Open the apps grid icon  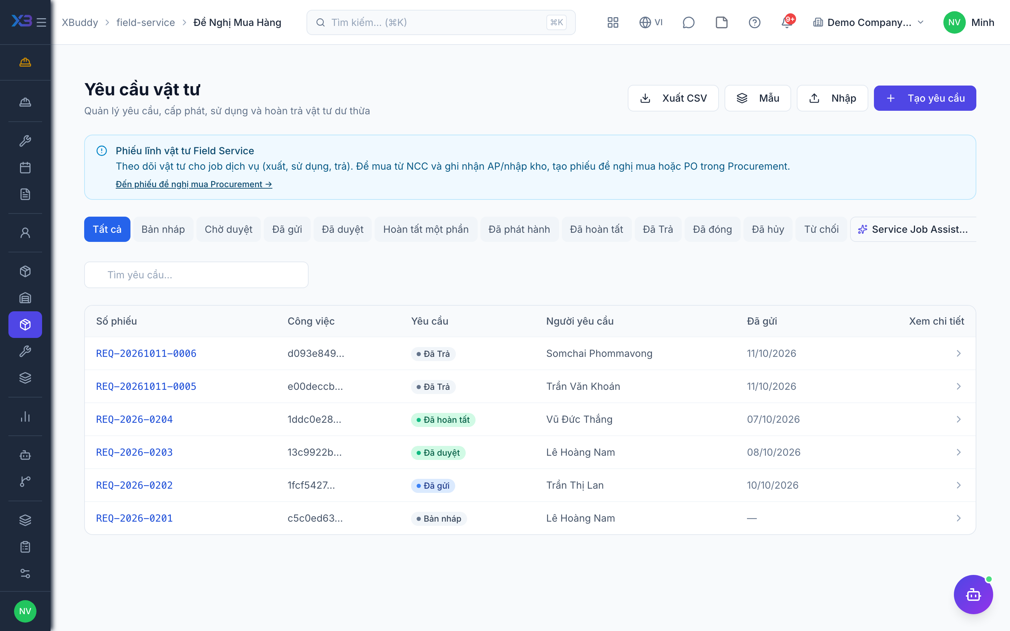pyautogui.click(x=613, y=22)
